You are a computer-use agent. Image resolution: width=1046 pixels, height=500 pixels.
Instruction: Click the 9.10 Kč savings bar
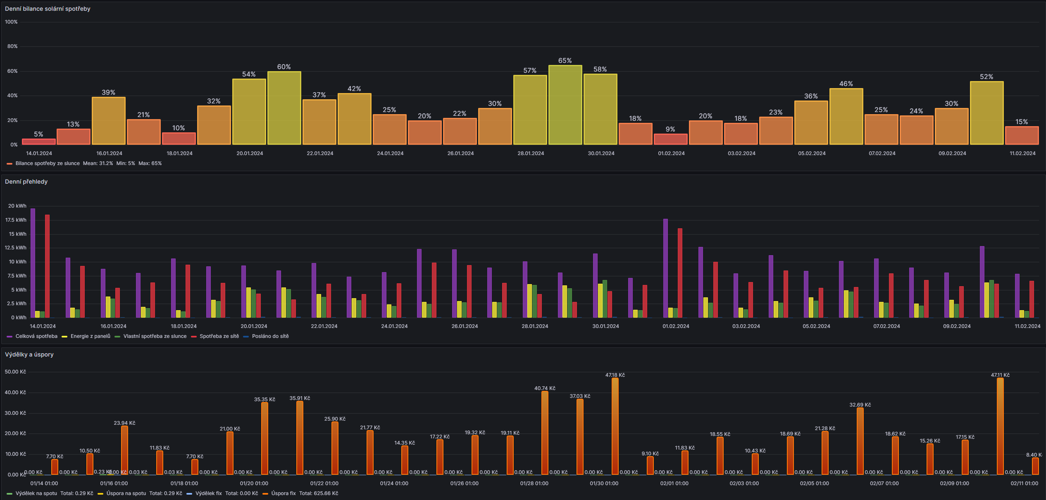(x=650, y=466)
